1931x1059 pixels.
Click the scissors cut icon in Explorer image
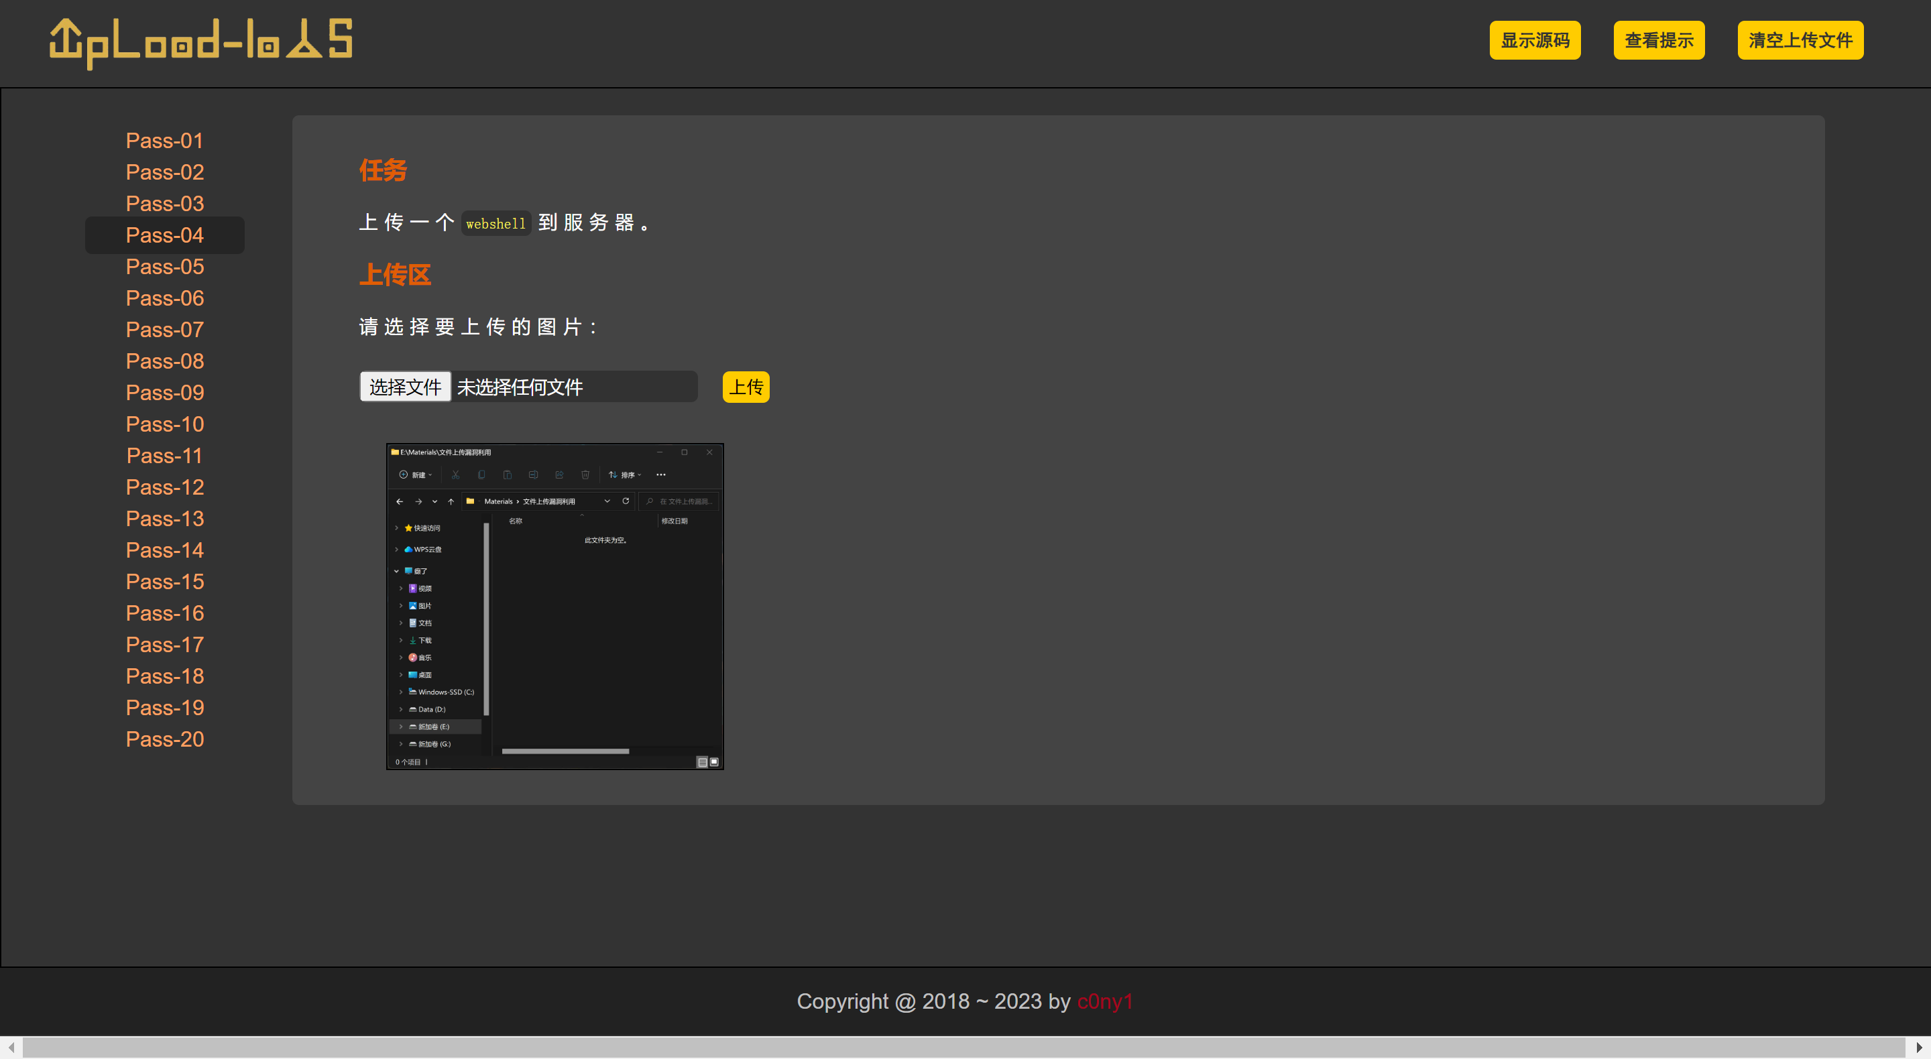click(x=455, y=475)
